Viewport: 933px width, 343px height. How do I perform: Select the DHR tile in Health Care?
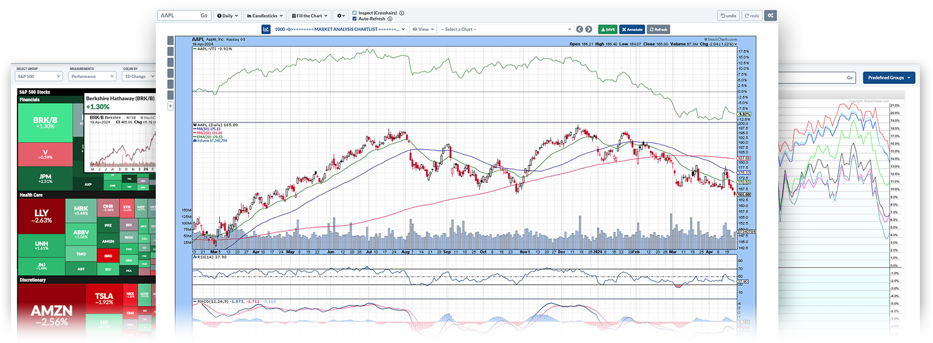pyautogui.click(x=108, y=208)
